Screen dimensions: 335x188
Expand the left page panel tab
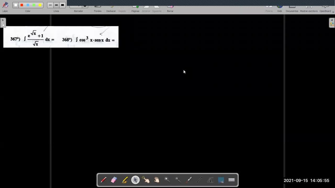click(3, 23)
